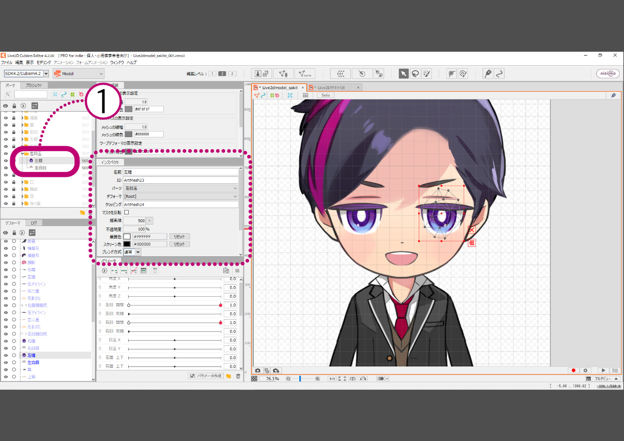Expand the 口 folder in parts tree
This screenshot has width=624, height=441.
point(22,182)
